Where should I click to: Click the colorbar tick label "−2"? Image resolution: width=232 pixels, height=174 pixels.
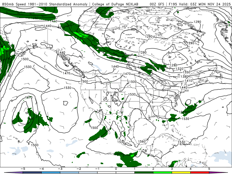pyautogui.click(x=79, y=169)
